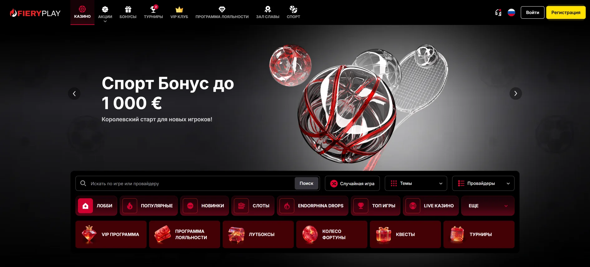Open Турниры card label at bottom
Screen dimensions: 590x267
(x=481, y=235)
